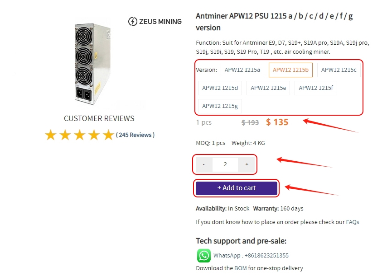Select version APW12 1215b
The image size is (387, 276).
click(x=290, y=70)
